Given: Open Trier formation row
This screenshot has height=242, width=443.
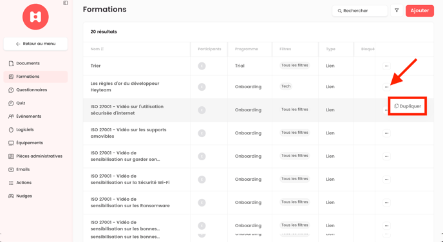Looking at the screenshot, I should tap(95, 66).
